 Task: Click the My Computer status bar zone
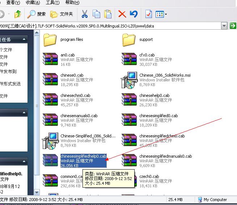click(212, 200)
